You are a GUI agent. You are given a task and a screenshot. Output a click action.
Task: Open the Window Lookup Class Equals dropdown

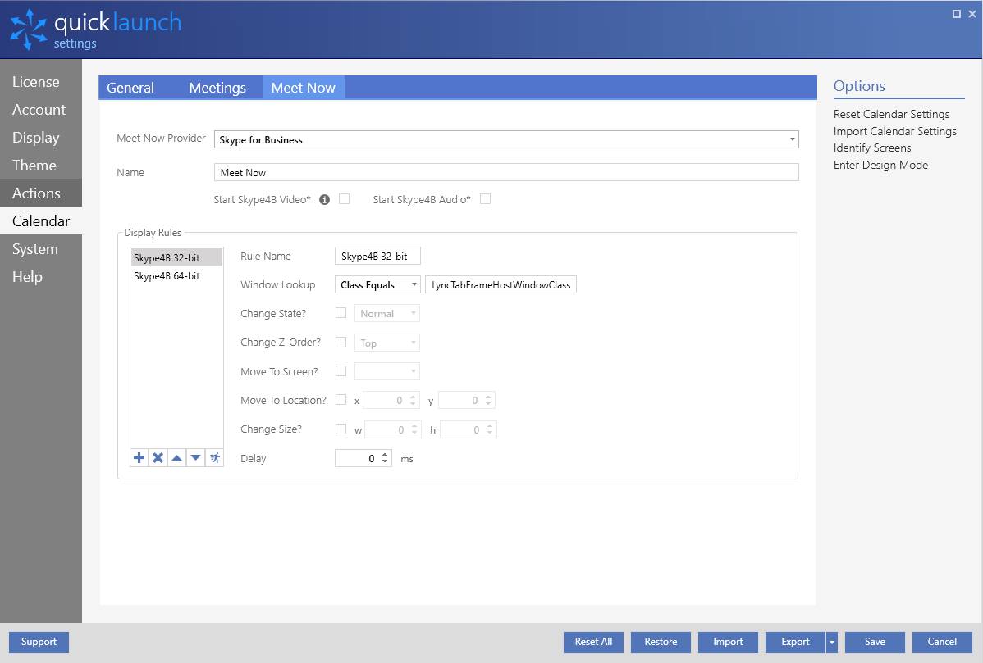[x=377, y=285]
